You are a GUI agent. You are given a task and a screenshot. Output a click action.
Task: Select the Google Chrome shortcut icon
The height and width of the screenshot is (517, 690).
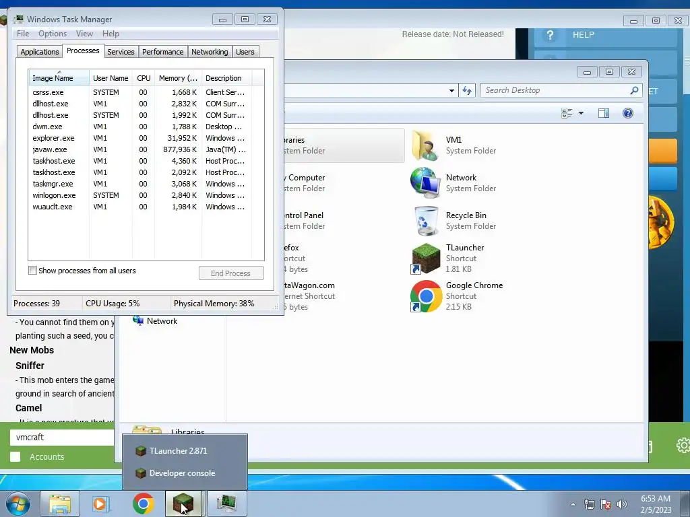click(426, 296)
